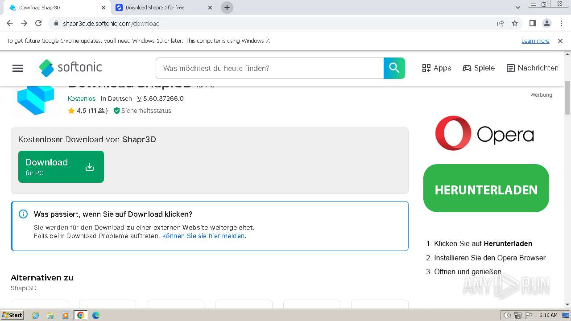Expand the tab search dropdown arrow
The image size is (571, 321).
[518, 8]
